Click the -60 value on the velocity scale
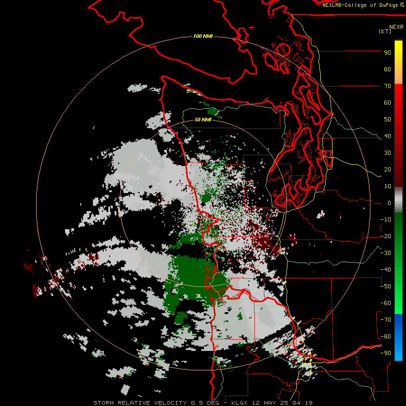Screen dimensions: 406x406 point(386,303)
